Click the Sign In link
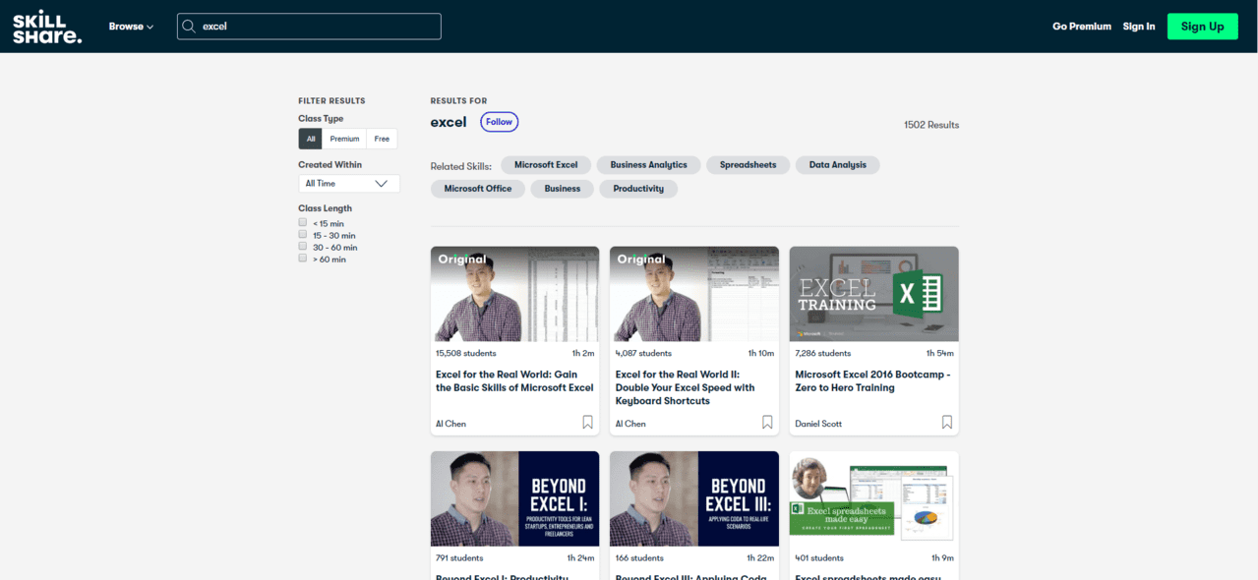Screen dimensions: 1258x580 tap(1139, 27)
